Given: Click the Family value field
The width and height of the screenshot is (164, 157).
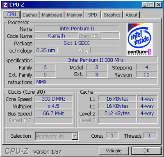Looking at the screenshot, I should pyautogui.click(x=45, y=67).
